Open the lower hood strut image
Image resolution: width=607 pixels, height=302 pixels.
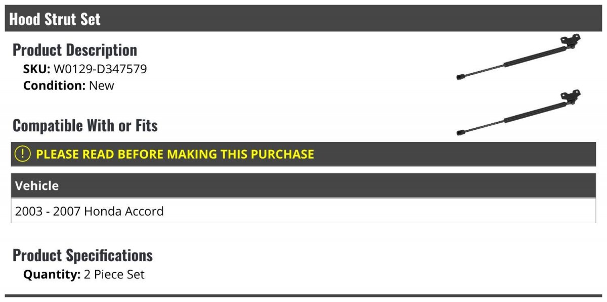(x=518, y=113)
